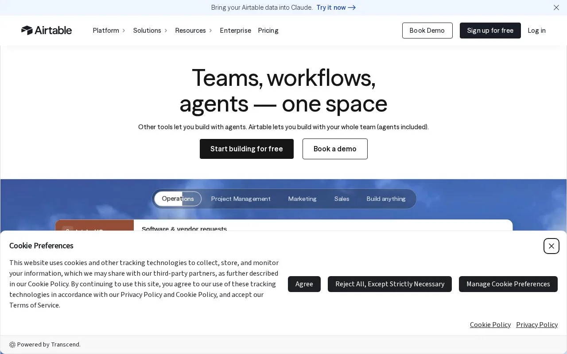Click Sign up for free
This screenshot has height=354, width=567.
490,31
